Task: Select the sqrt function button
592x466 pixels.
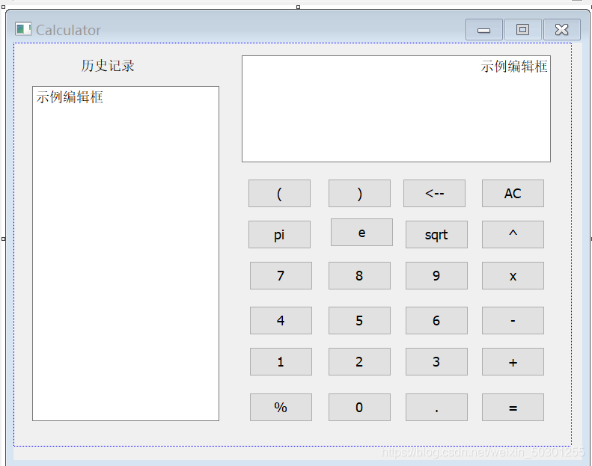Action: click(436, 235)
